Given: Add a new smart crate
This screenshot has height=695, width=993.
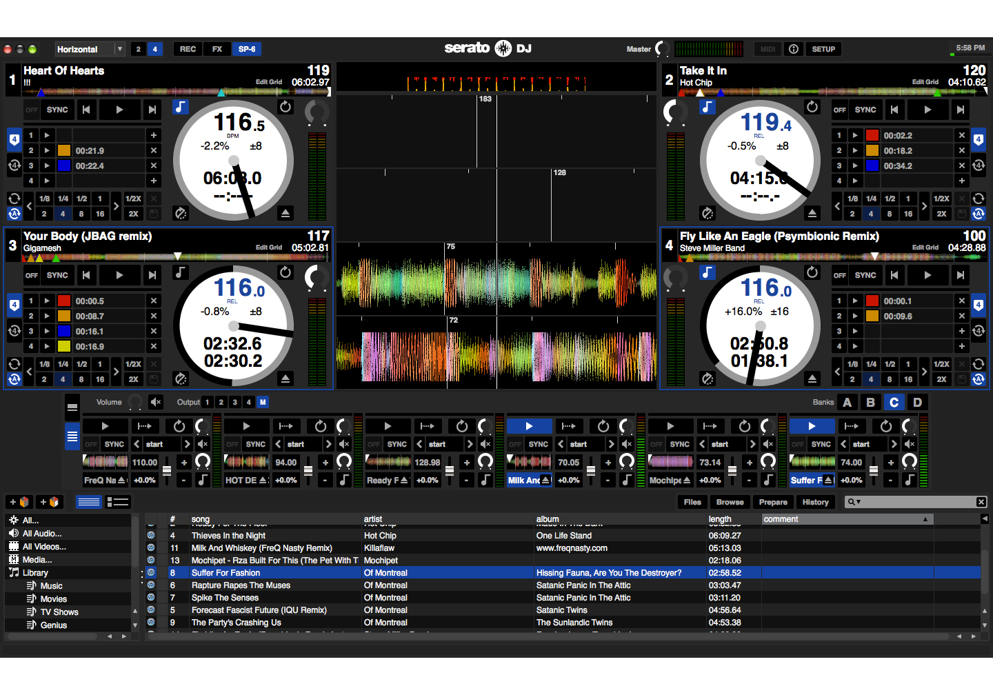Looking at the screenshot, I should click(49, 502).
